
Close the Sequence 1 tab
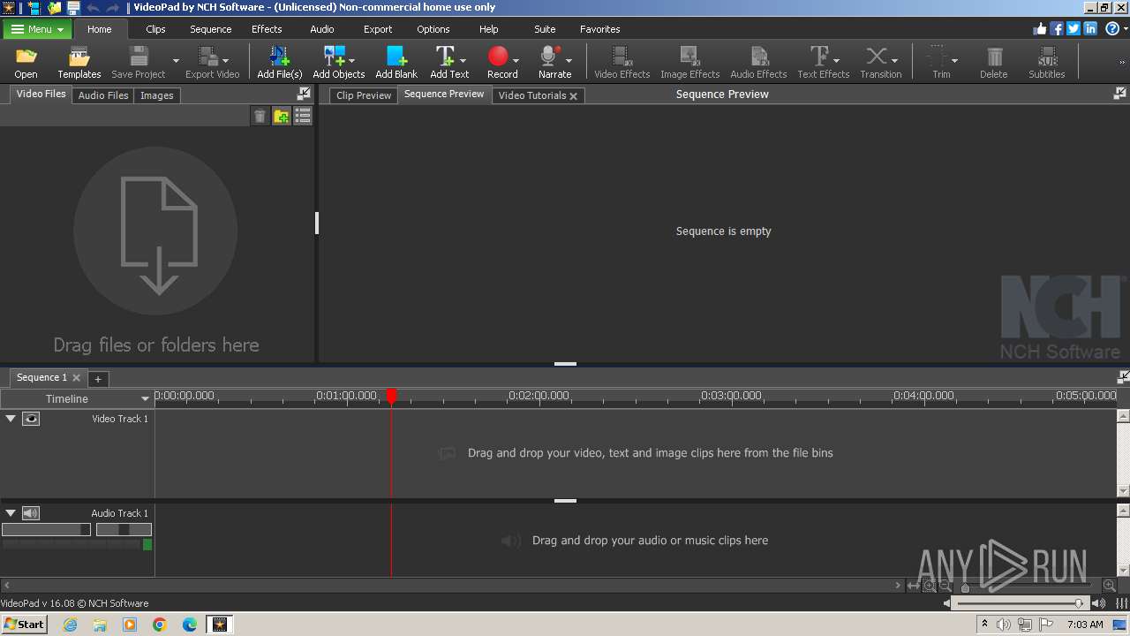(x=76, y=378)
